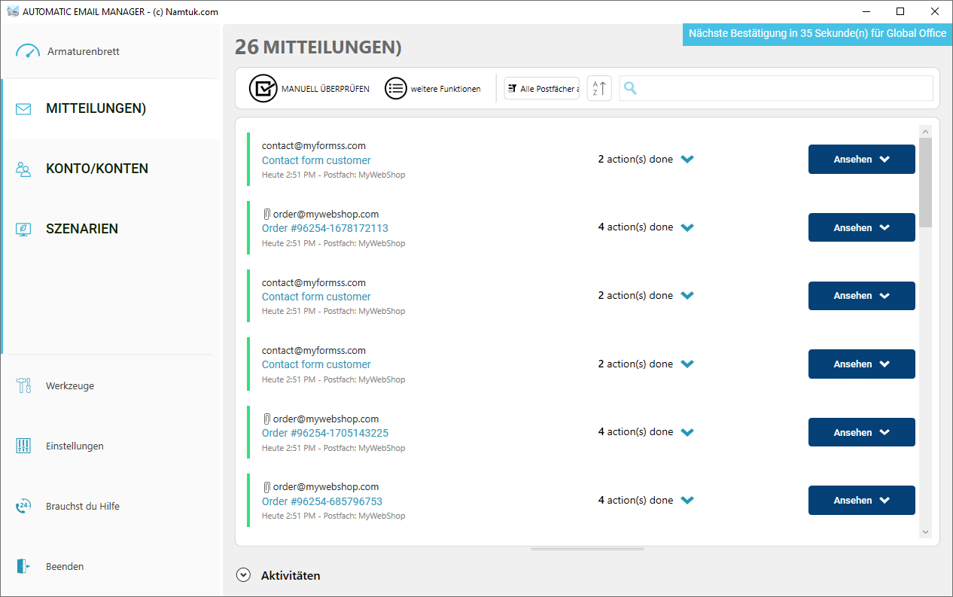Open the first Contact form customer link
Screen dimensions: 953x597
(x=316, y=160)
